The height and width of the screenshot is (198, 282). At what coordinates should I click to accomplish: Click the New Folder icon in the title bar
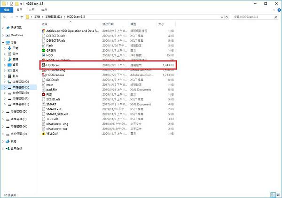tap(17, 4)
